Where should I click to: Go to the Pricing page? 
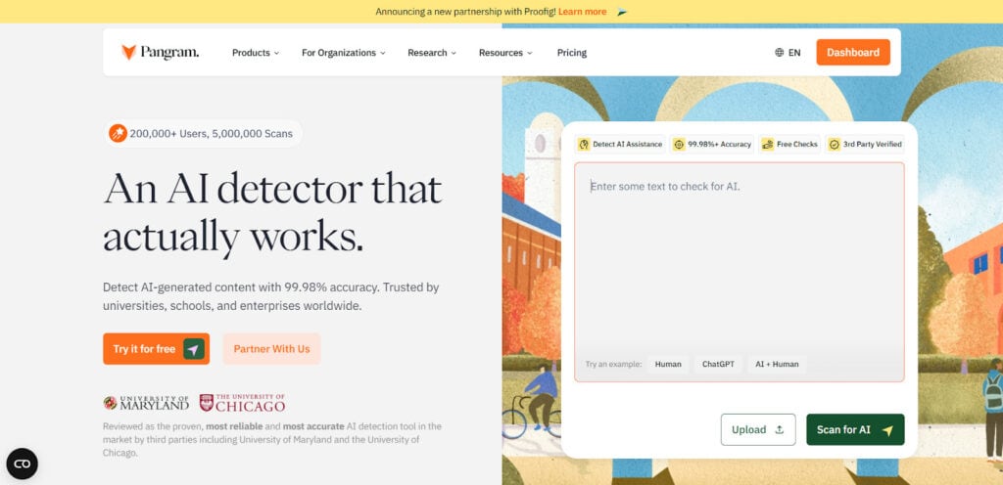572,53
